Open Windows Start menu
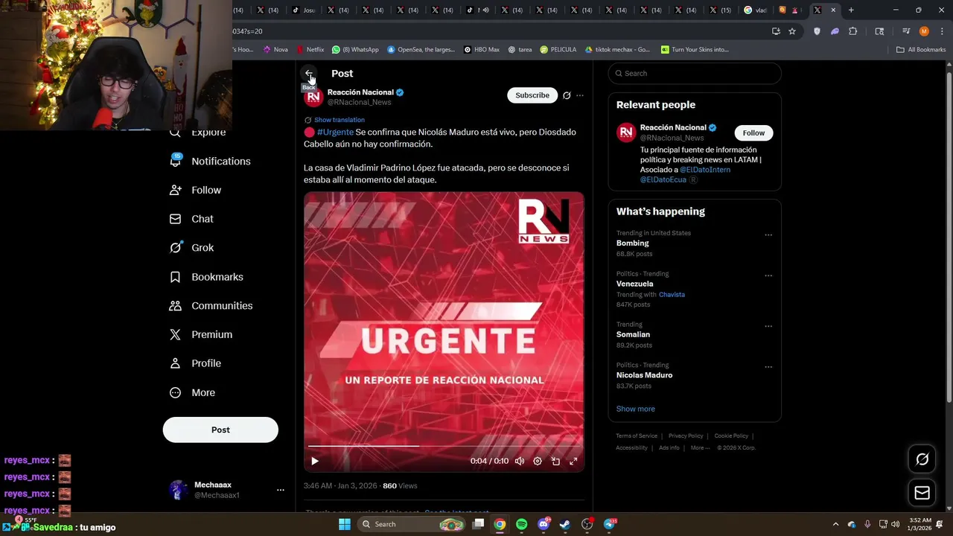The width and height of the screenshot is (953, 536). click(345, 524)
